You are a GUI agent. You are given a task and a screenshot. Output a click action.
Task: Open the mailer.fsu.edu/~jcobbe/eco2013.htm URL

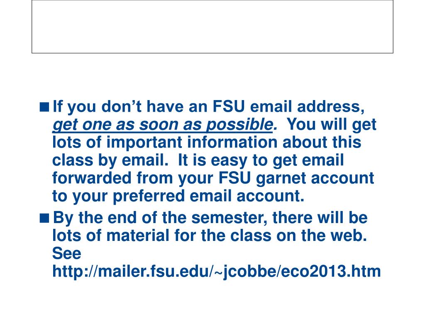tap(217, 271)
